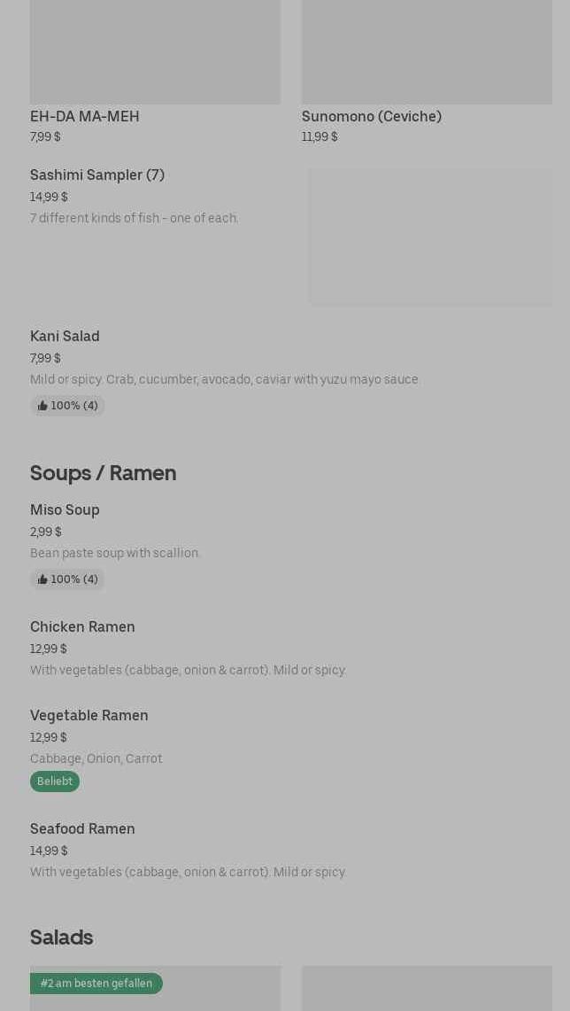Click the Salads section heading
The height and width of the screenshot is (1011, 570).
pos(61,937)
